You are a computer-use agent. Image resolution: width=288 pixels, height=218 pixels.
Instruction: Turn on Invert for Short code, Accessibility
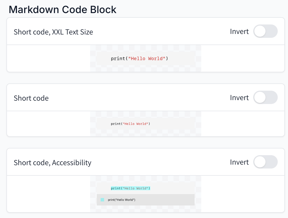coord(265,162)
